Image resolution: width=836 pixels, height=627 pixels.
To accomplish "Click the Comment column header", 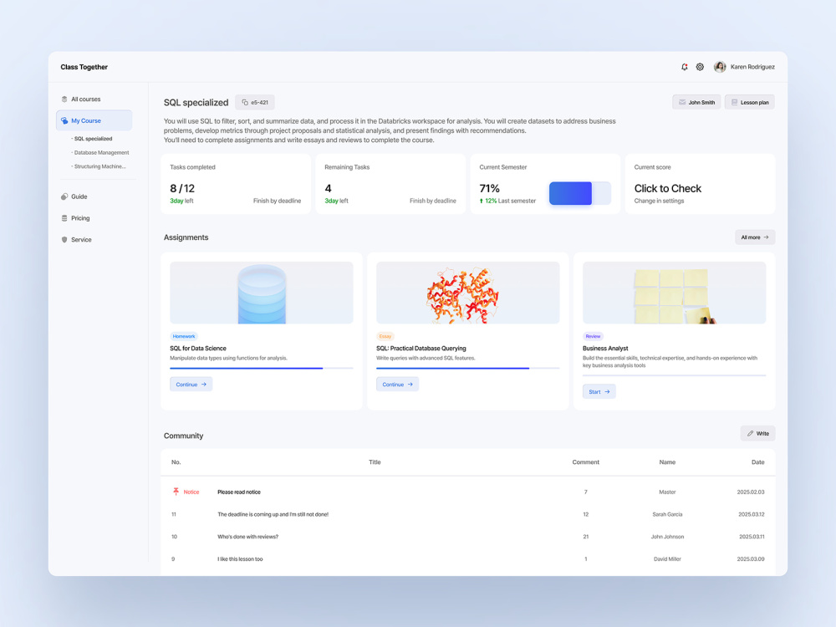I will [x=585, y=462].
